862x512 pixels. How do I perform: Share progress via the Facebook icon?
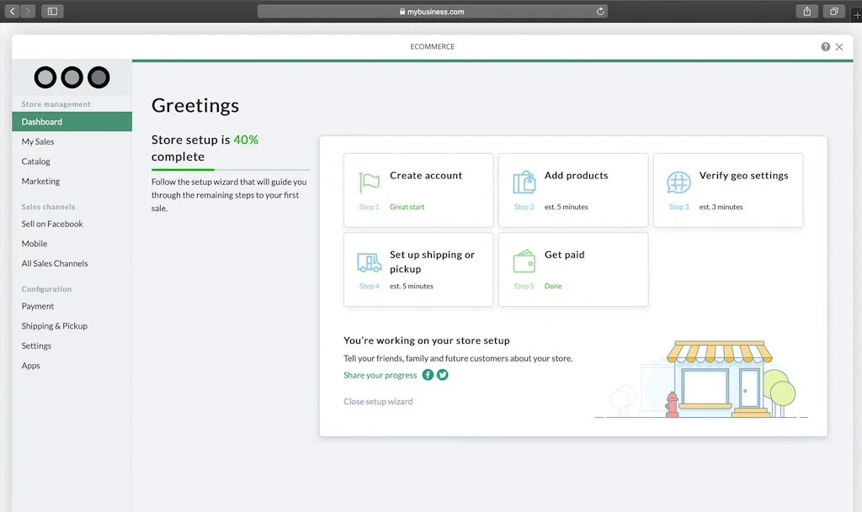[428, 375]
